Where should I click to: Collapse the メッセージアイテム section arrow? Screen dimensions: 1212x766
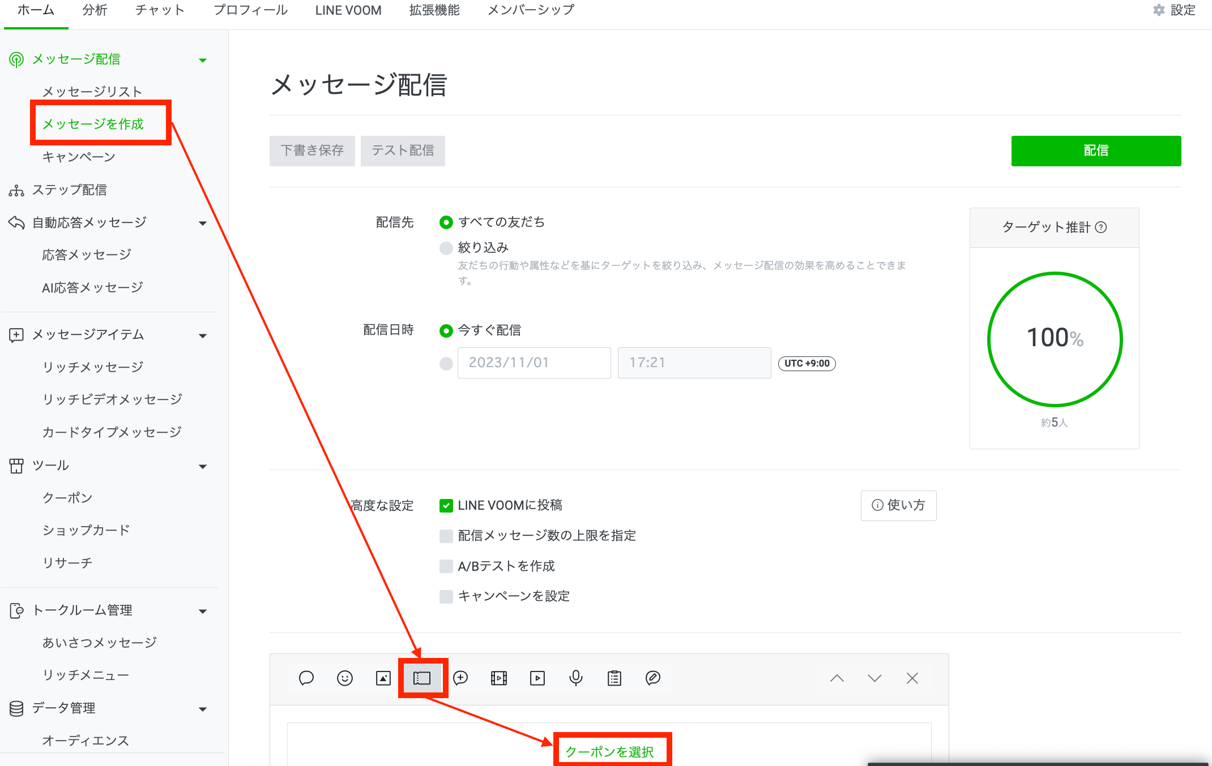pos(203,335)
